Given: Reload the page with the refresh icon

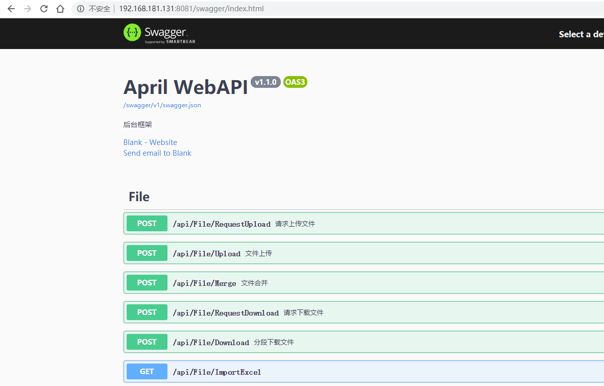Looking at the screenshot, I should 44,9.
